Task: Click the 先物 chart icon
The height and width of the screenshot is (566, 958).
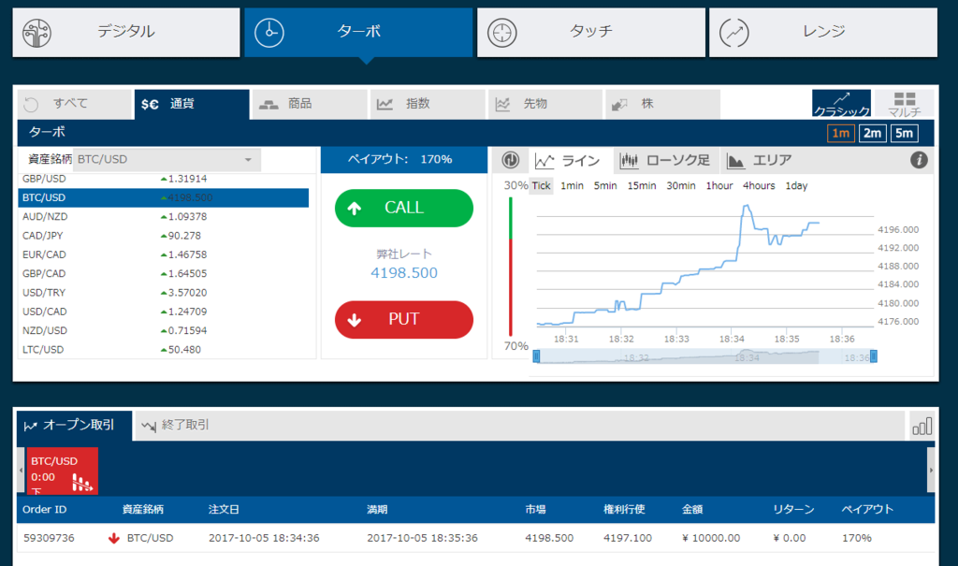Action: point(502,105)
